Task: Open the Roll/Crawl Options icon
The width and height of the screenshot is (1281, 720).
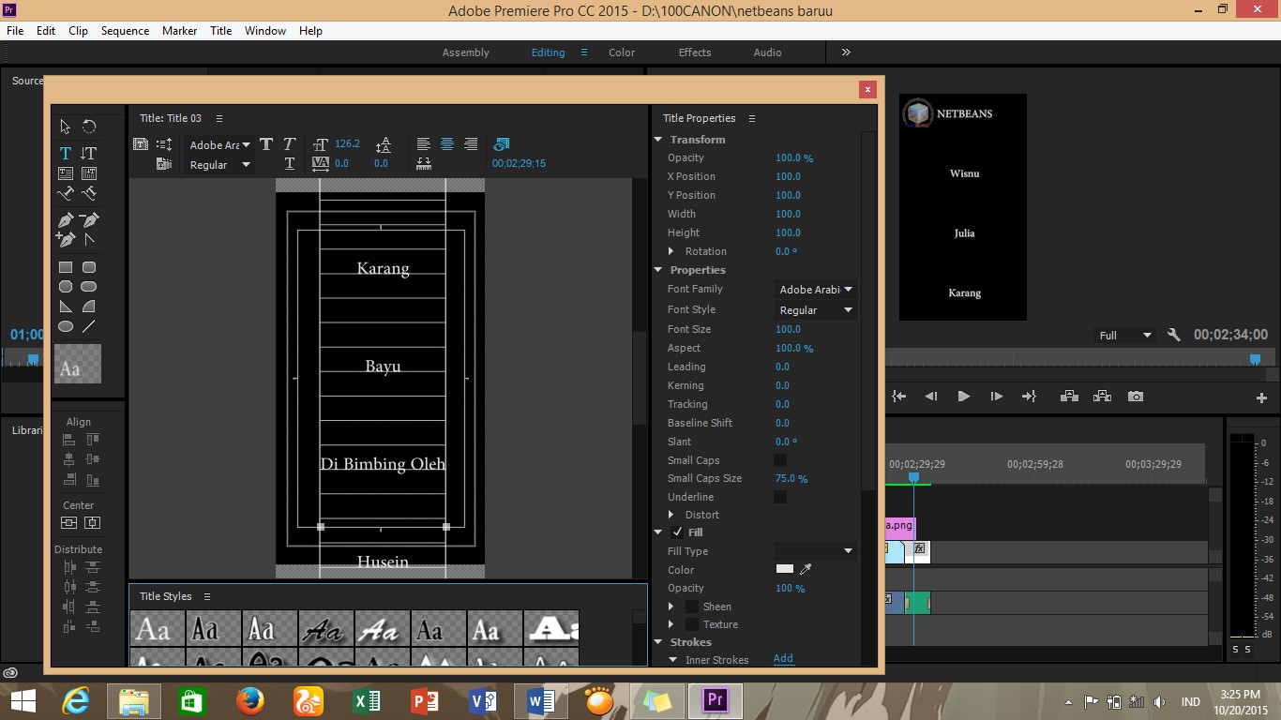Action: [x=163, y=143]
